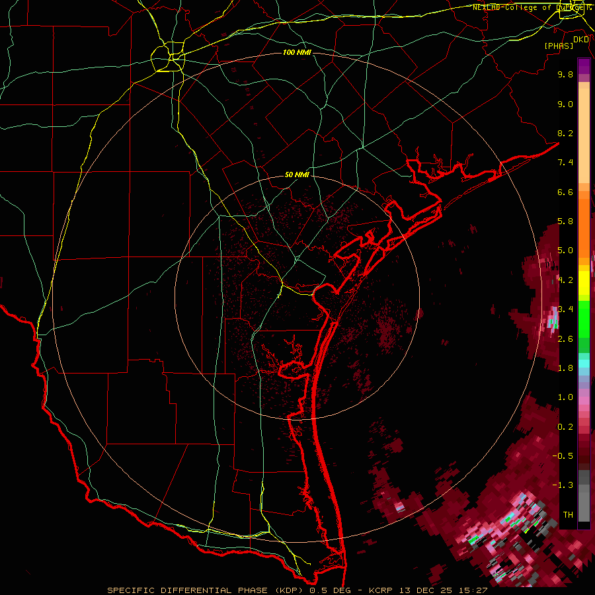The height and width of the screenshot is (595, 595).
Task: Click the 100 NMI range ring label
Action: point(297,52)
